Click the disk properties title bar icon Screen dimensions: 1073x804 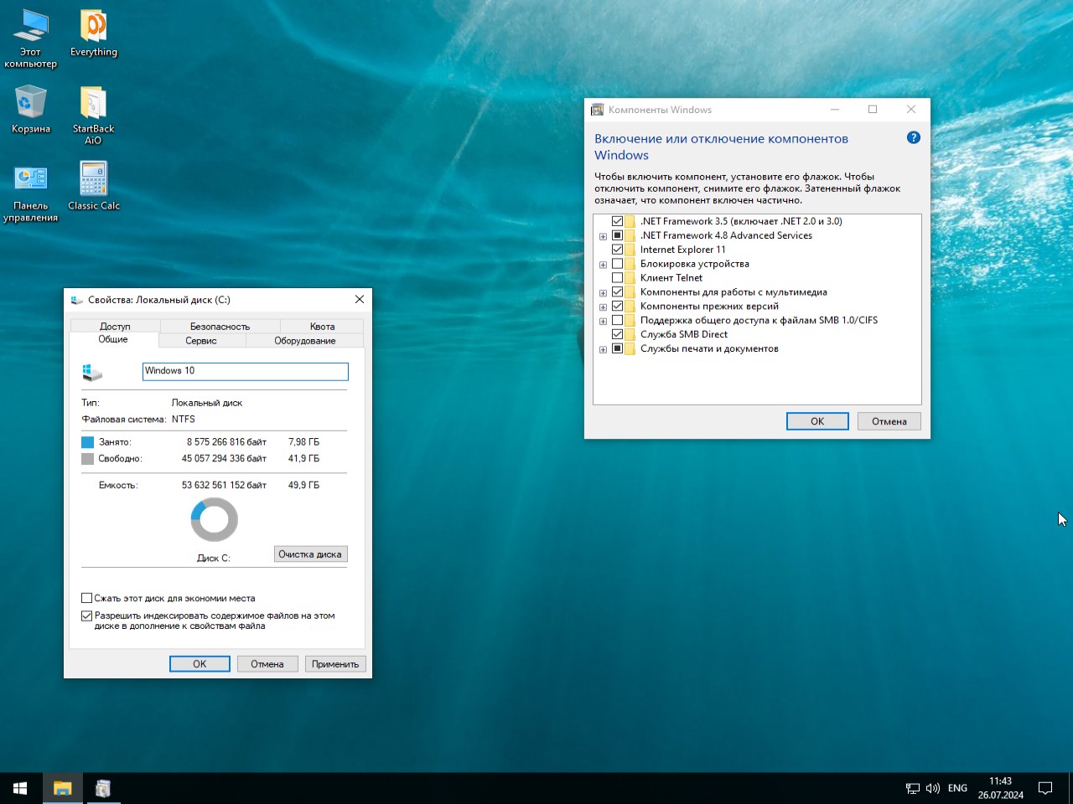pyautogui.click(x=77, y=300)
